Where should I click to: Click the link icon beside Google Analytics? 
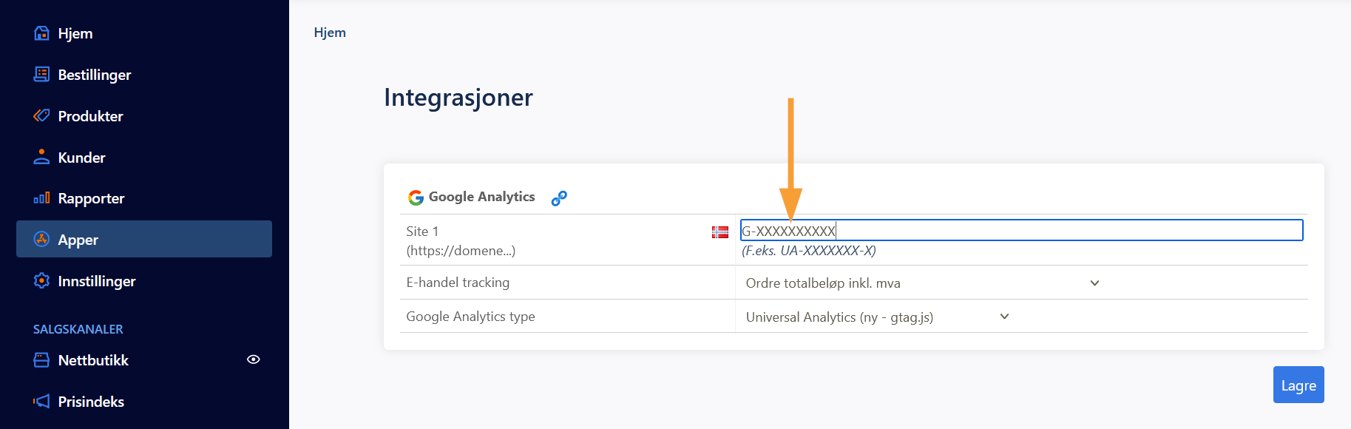tap(559, 197)
